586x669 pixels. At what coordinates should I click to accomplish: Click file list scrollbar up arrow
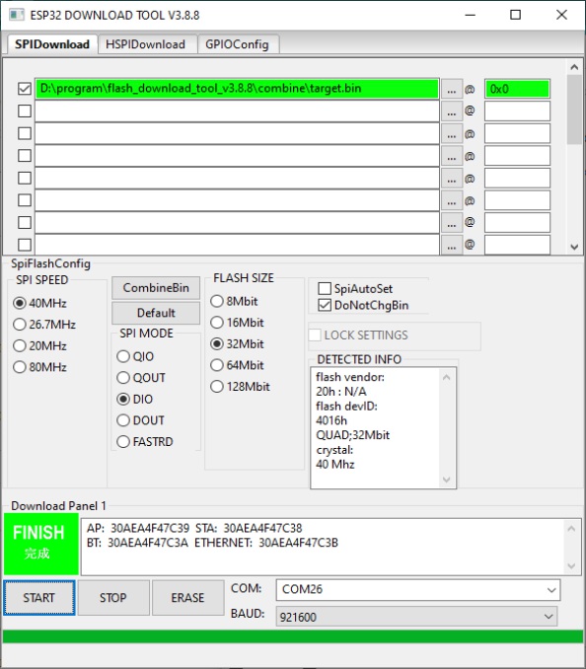[x=574, y=67]
